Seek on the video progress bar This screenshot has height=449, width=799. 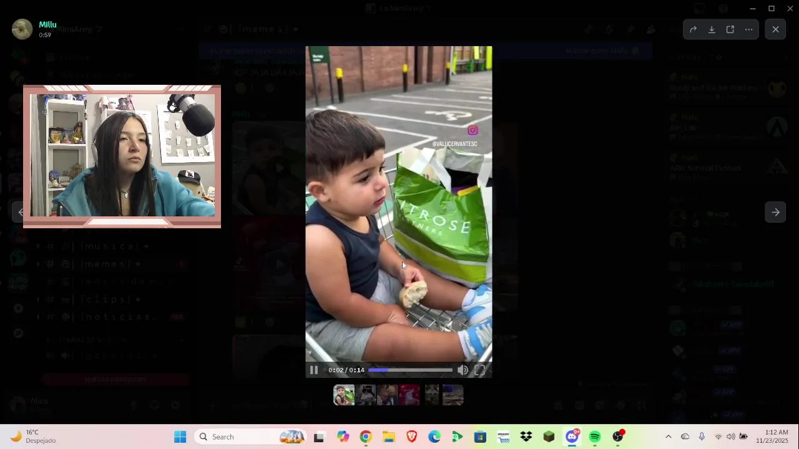(410, 370)
